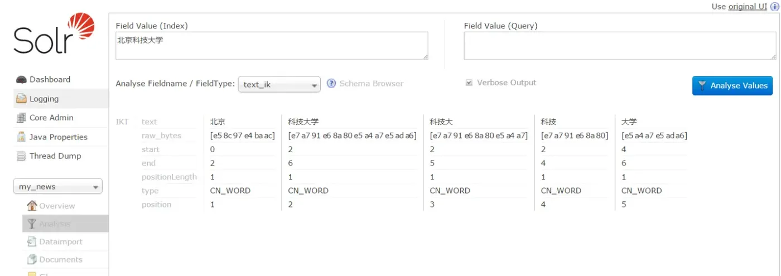Toggle the Verbose Output checkbox

pyautogui.click(x=469, y=83)
